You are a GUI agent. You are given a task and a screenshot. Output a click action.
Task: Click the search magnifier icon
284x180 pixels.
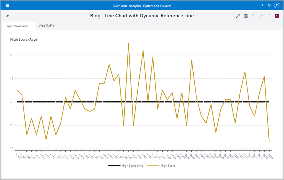click(x=262, y=6)
